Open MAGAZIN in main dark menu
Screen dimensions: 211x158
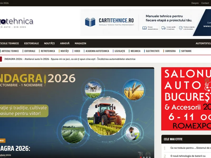tap(80, 43)
